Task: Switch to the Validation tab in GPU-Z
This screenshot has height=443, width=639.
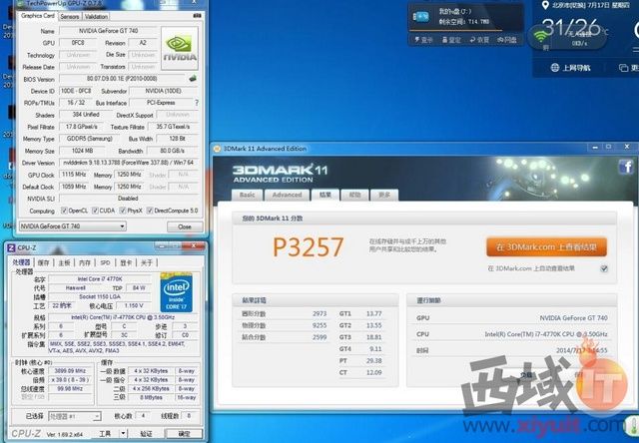Action: 96,16
